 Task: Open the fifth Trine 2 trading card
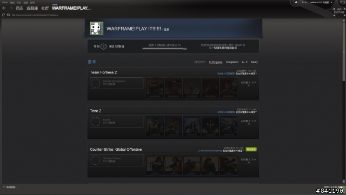tap(229, 126)
